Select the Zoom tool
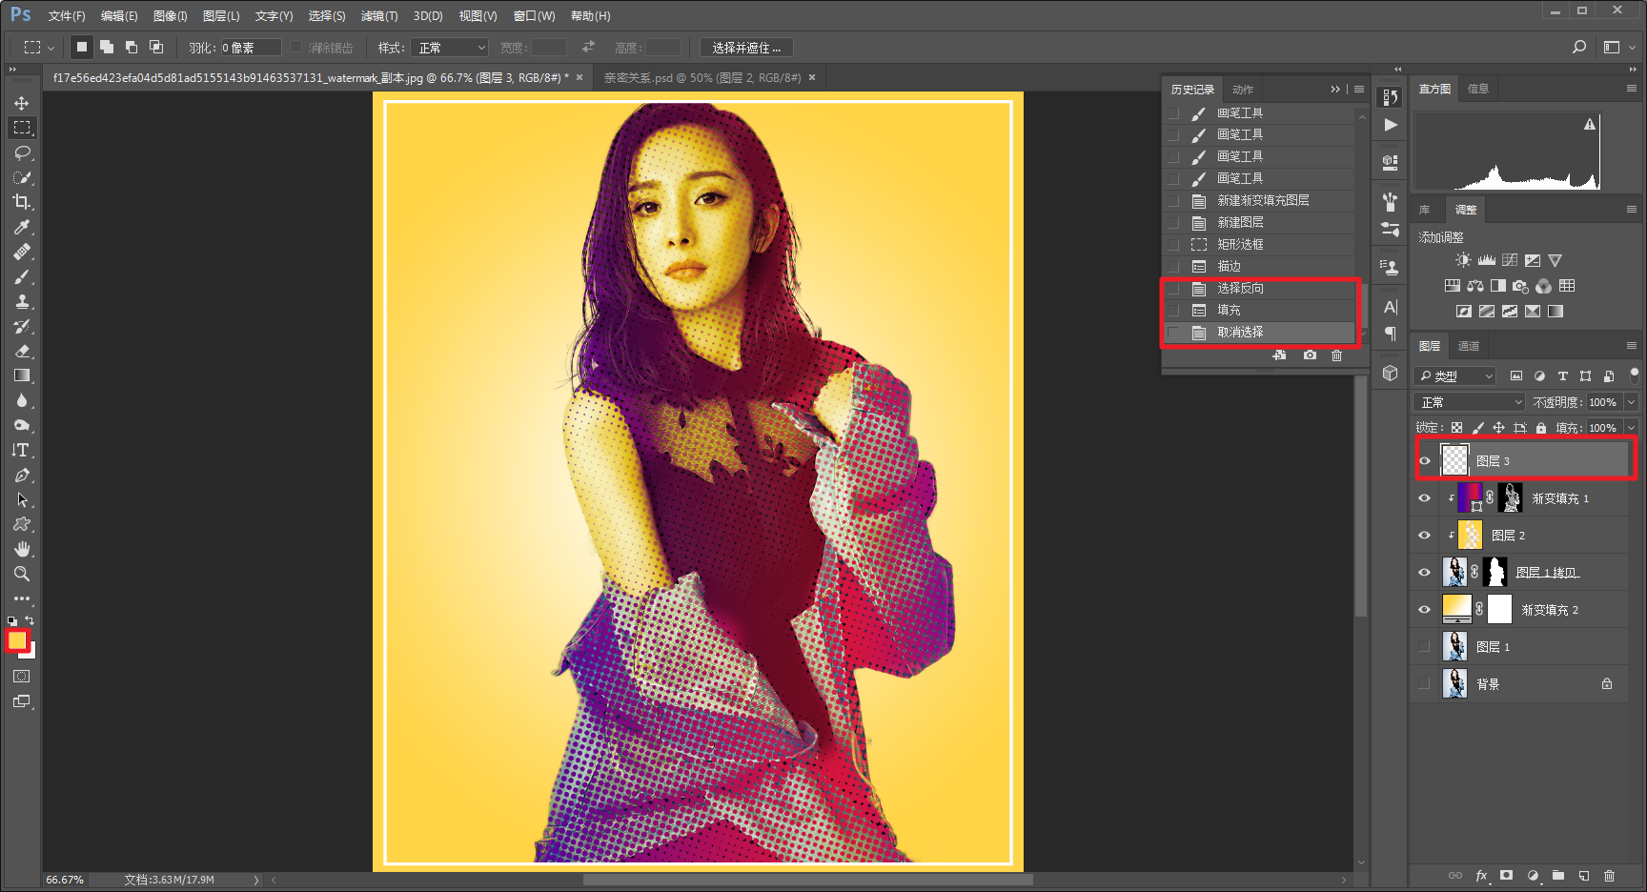Viewport: 1647px width, 892px height. (22, 574)
